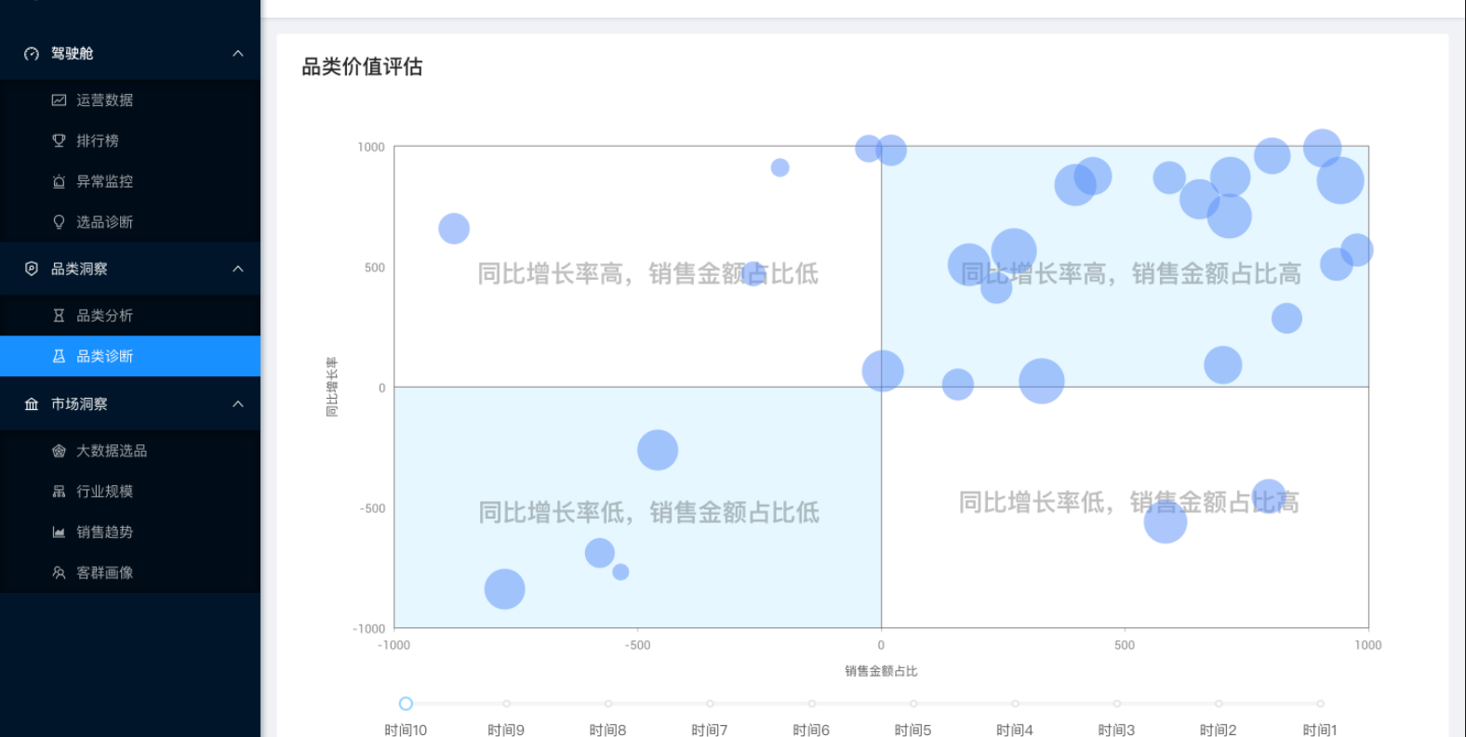Click the 品类分析 hourglass icon
Viewport: 1466px width, 737px height.
click(59, 316)
